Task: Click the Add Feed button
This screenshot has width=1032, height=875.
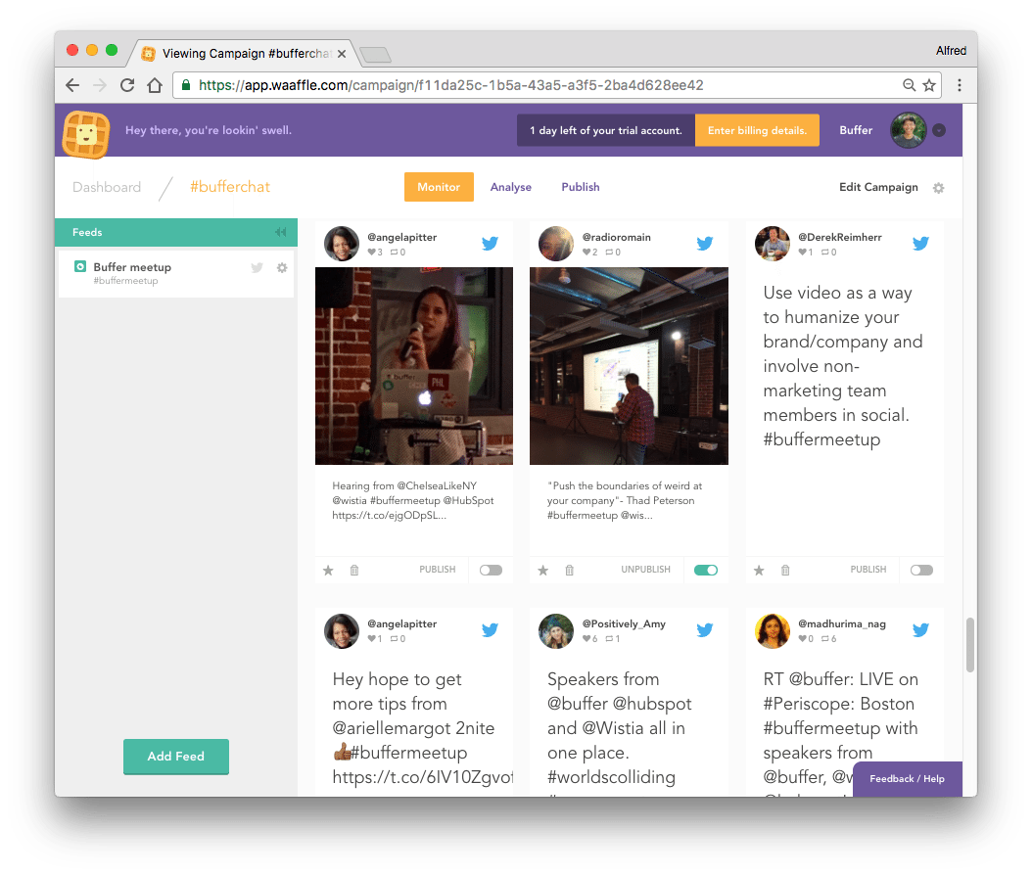Action: [175, 757]
